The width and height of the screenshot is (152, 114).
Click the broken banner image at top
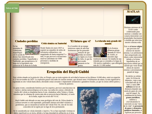pyautogui.click(x=73, y=21)
